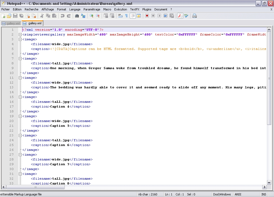Open the TextFX menu

(x=135, y=9)
